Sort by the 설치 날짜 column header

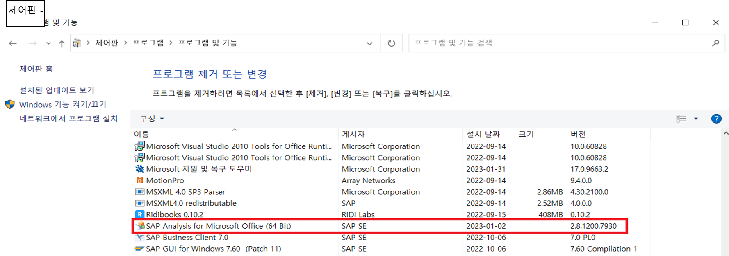[x=489, y=134]
